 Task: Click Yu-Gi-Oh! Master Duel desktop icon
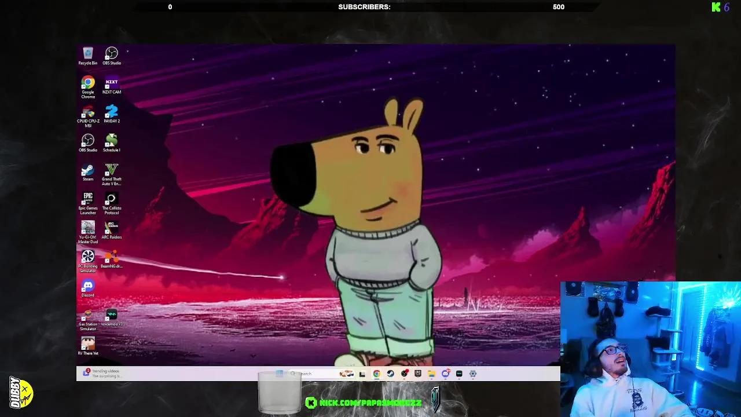coord(88,232)
